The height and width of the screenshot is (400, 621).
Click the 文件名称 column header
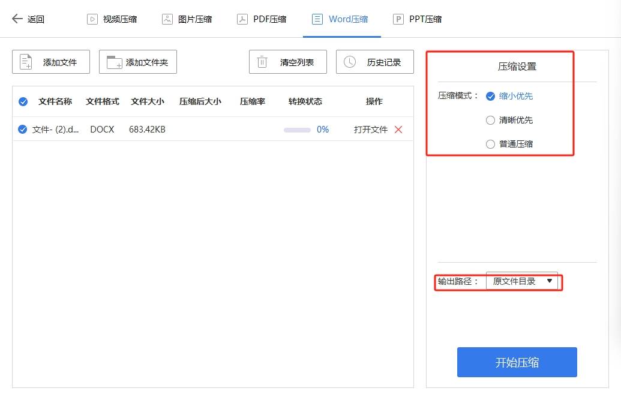pyautogui.click(x=55, y=101)
